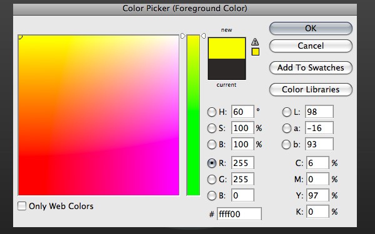
Task: Select the H hue radio button
Action: click(212, 112)
